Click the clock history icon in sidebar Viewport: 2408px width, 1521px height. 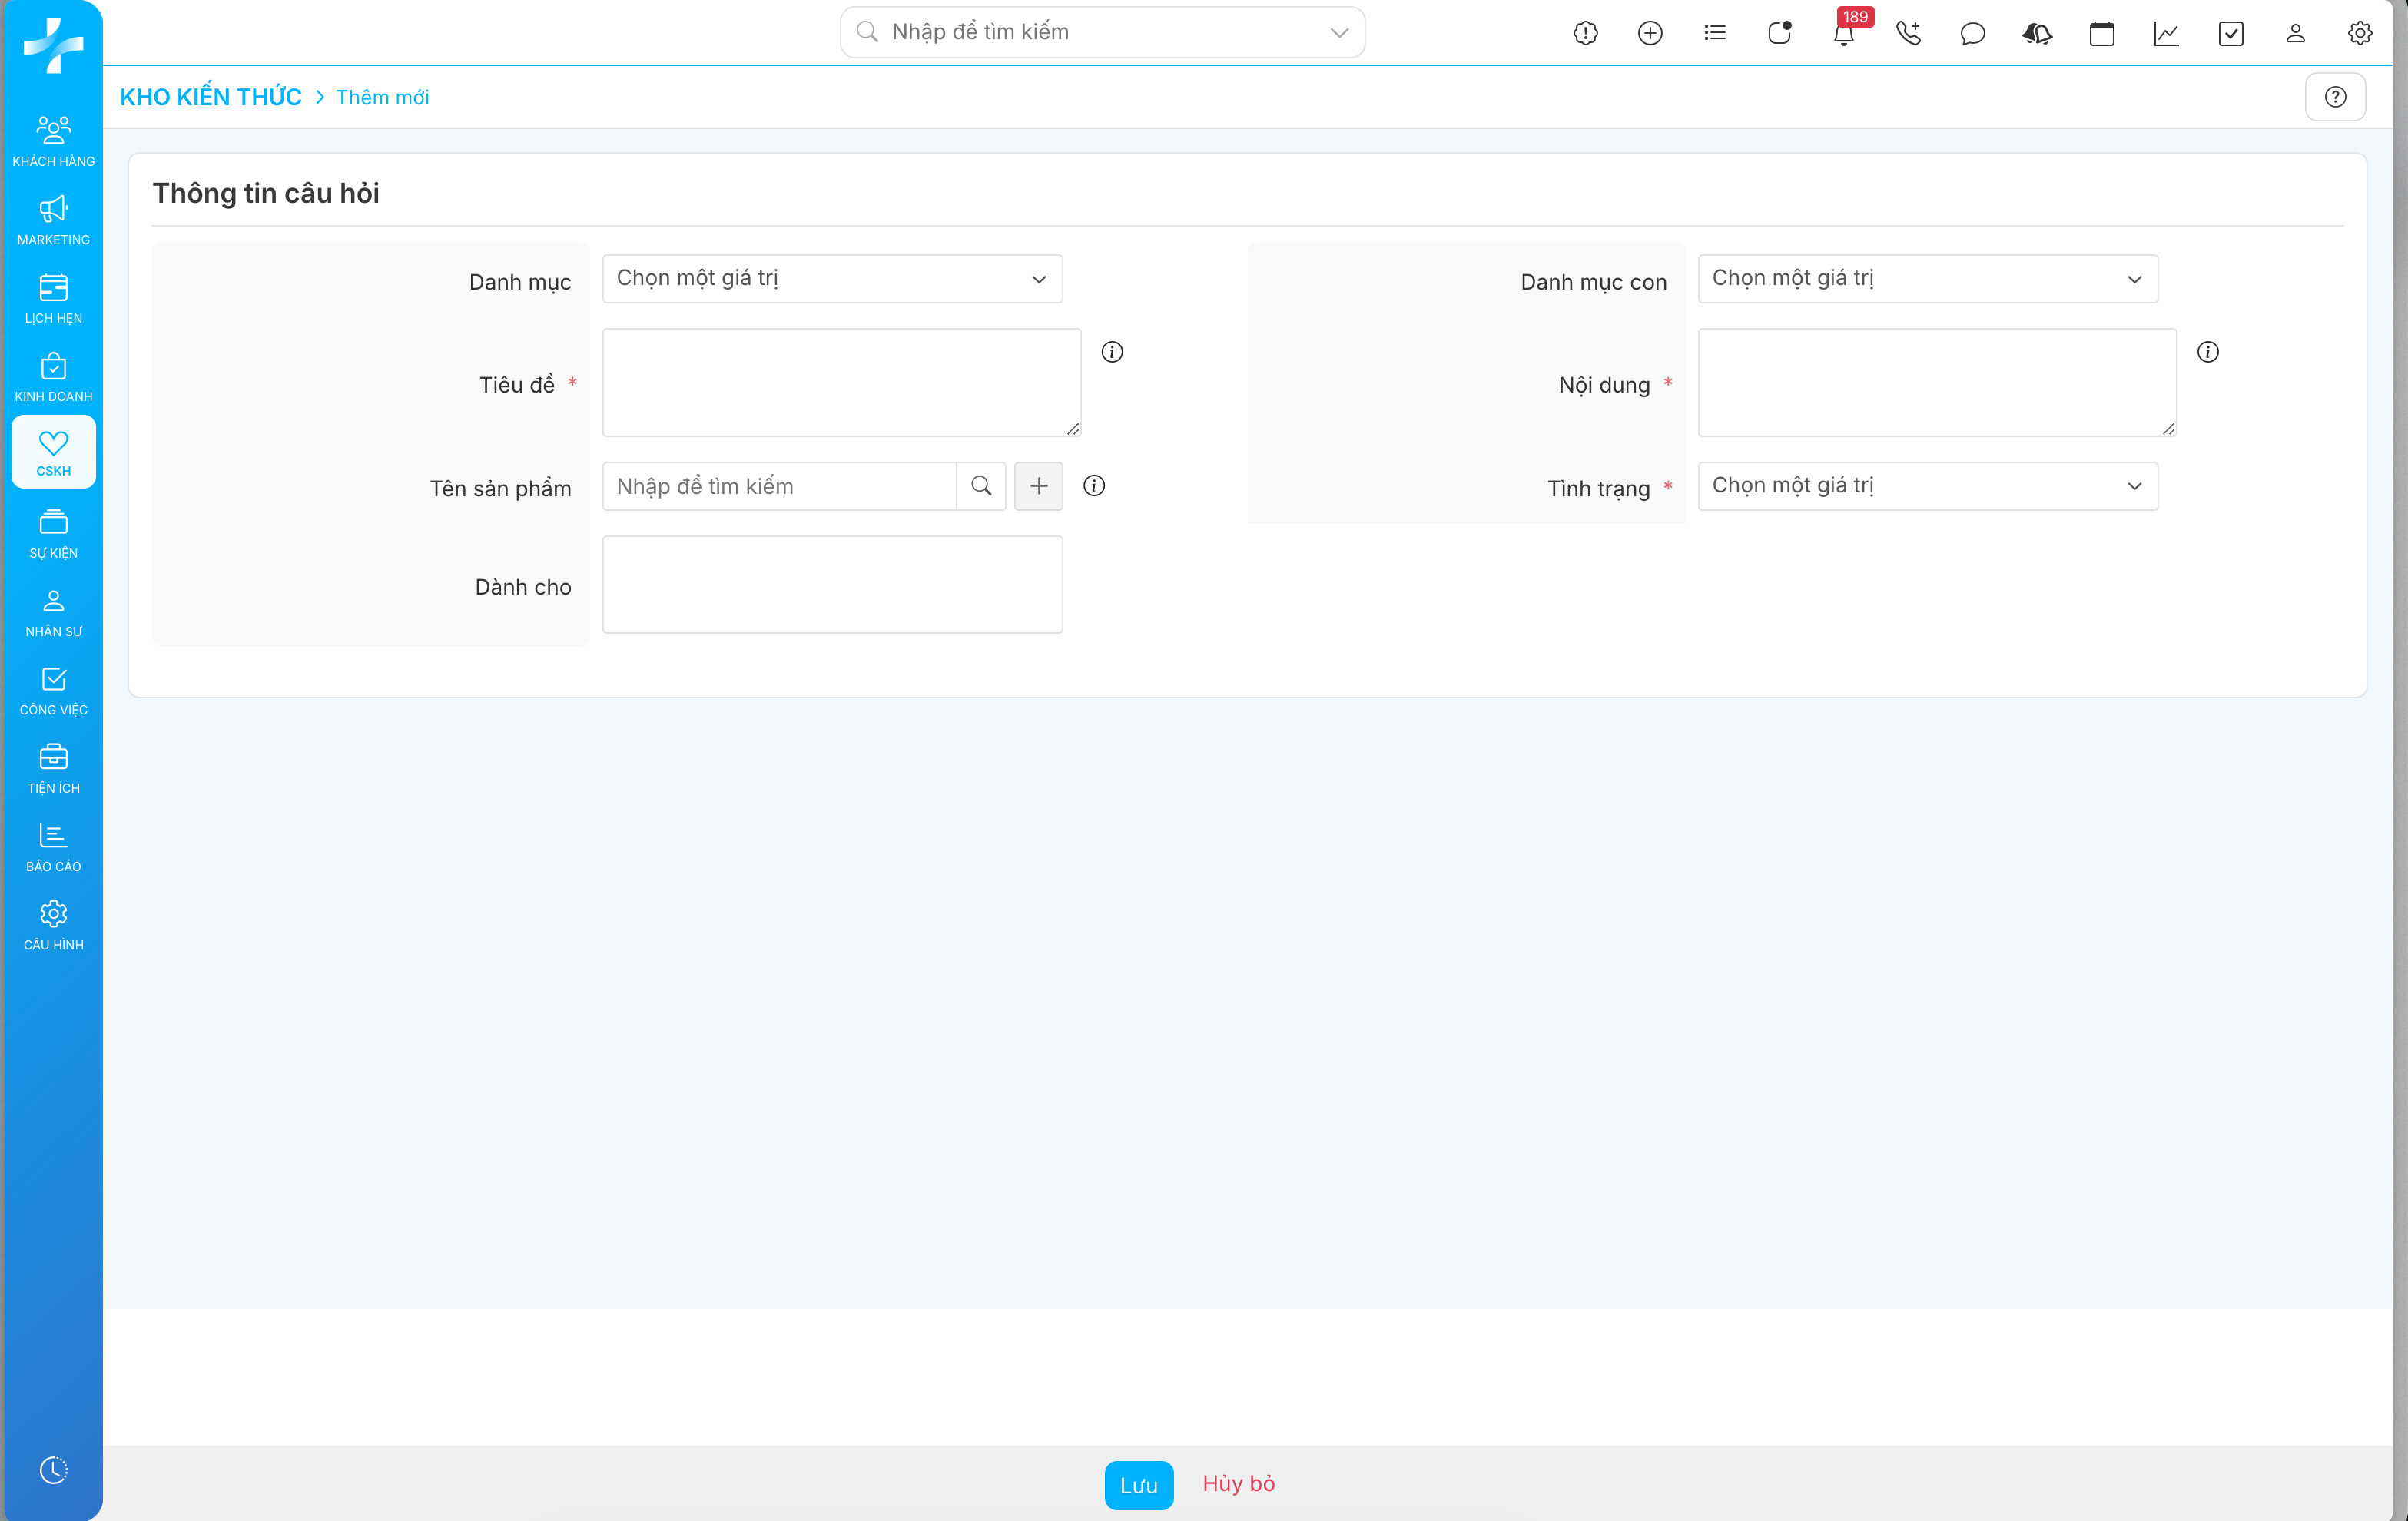(x=53, y=1469)
